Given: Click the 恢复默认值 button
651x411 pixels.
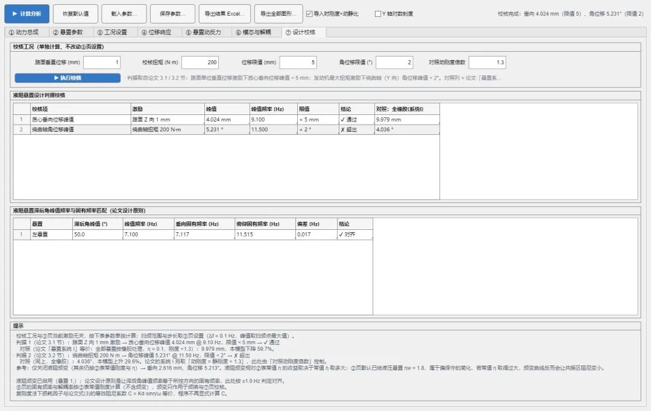Looking at the screenshot, I should [75, 14].
